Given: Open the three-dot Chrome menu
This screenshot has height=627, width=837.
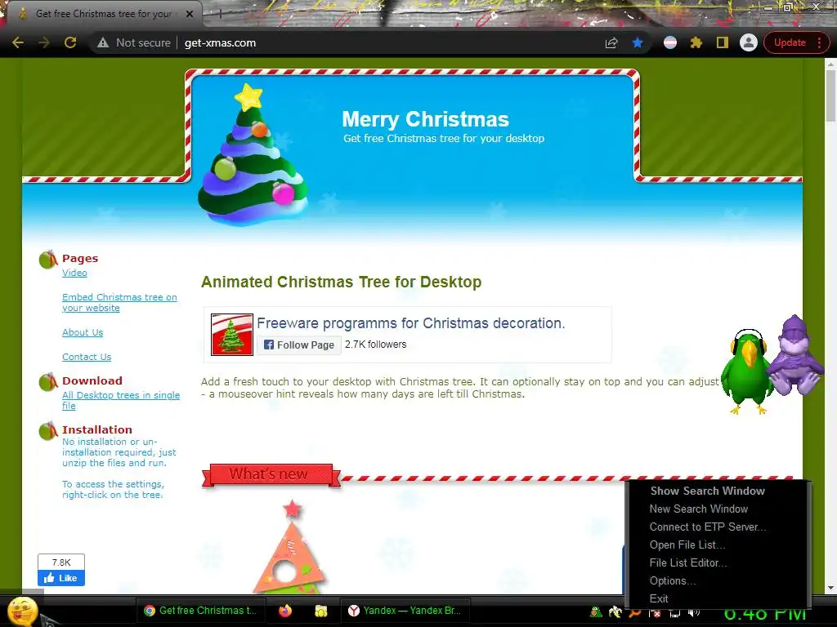Looking at the screenshot, I should click(x=819, y=42).
